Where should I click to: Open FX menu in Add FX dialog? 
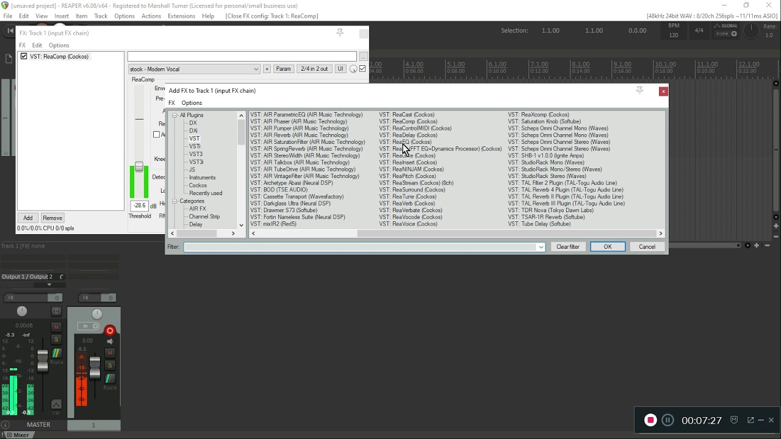click(x=171, y=103)
